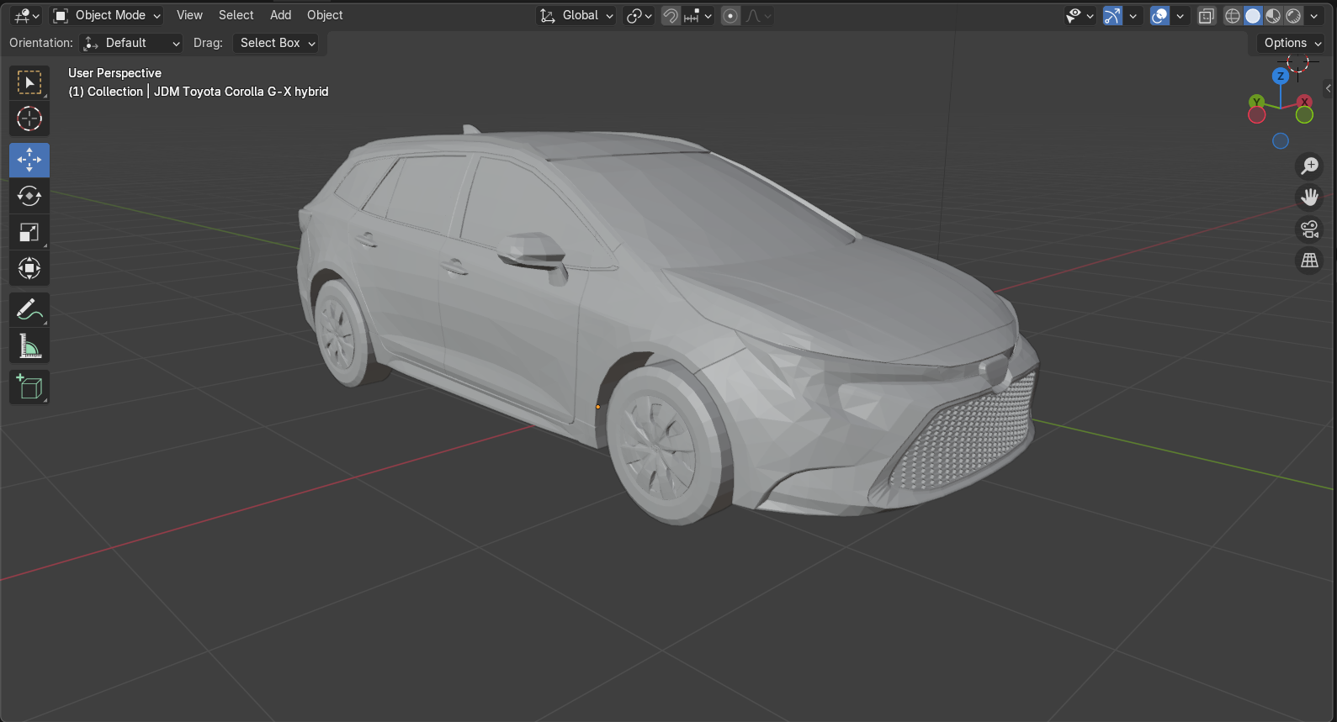Open the shading options dropdown arrow
Viewport: 1337px width, 722px height.
point(1313,15)
